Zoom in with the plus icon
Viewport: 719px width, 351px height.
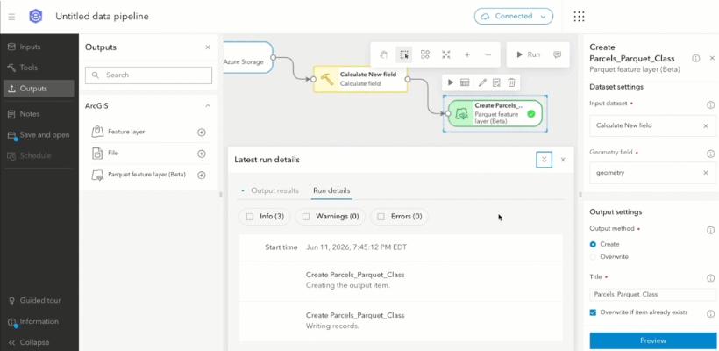click(466, 54)
